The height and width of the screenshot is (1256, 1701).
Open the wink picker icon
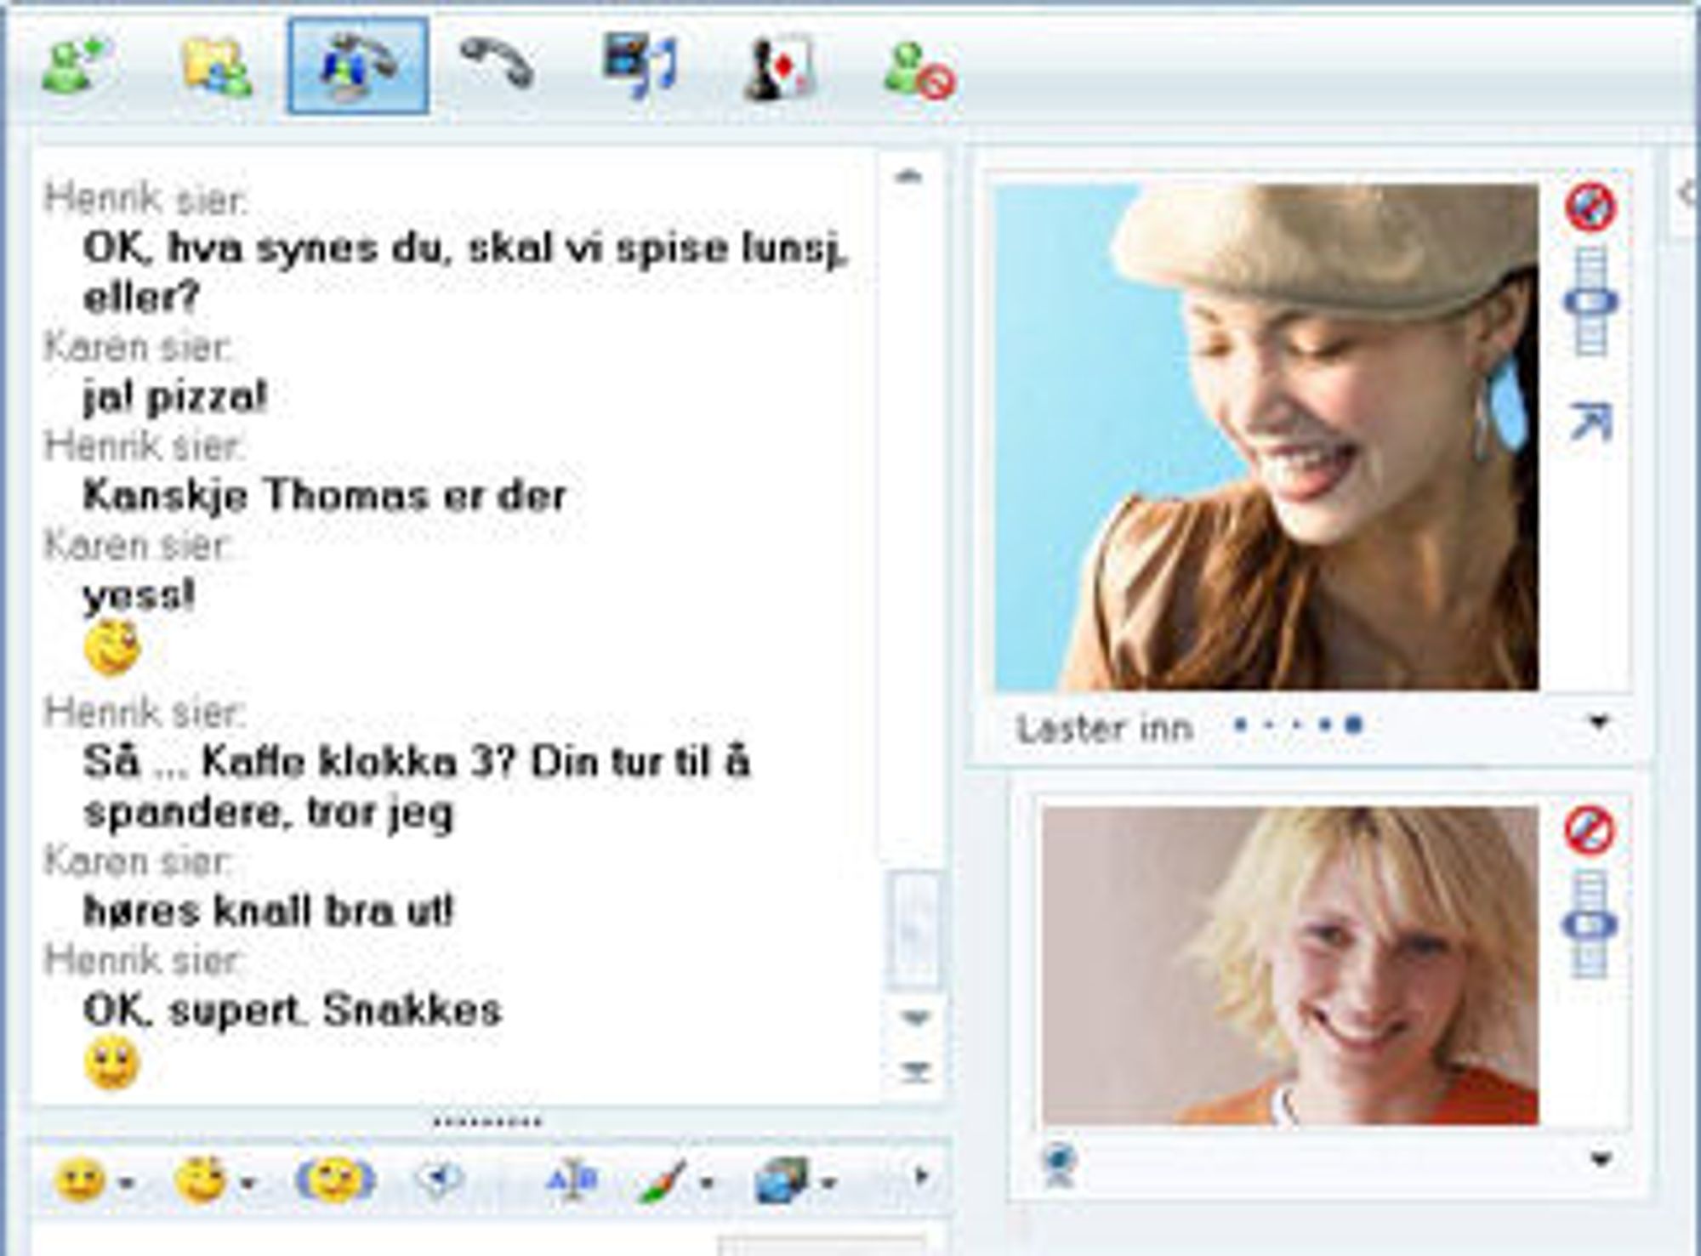201,1180
